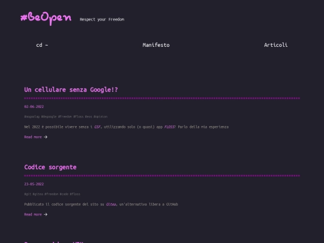This screenshot has height=243, width=324.
Task: Open the 'Codice sorgente' article title
Action: pyautogui.click(x=50, y=167)
